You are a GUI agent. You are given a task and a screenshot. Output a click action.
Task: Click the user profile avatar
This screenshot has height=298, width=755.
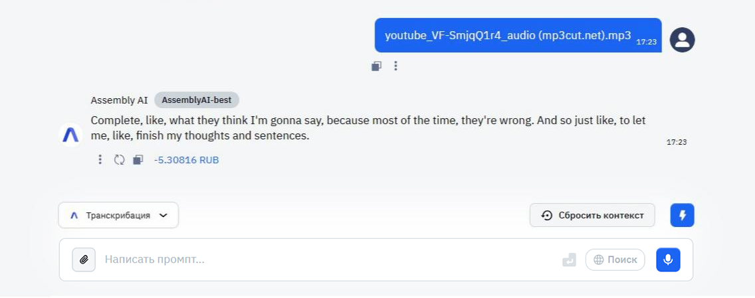[682, 40]
